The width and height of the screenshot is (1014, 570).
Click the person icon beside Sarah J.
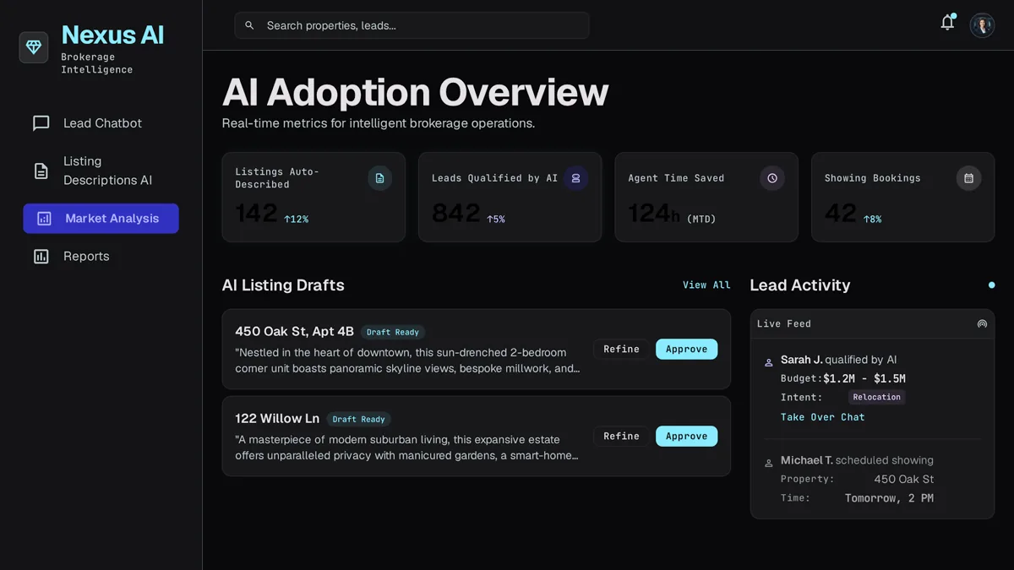pos(769,362)
